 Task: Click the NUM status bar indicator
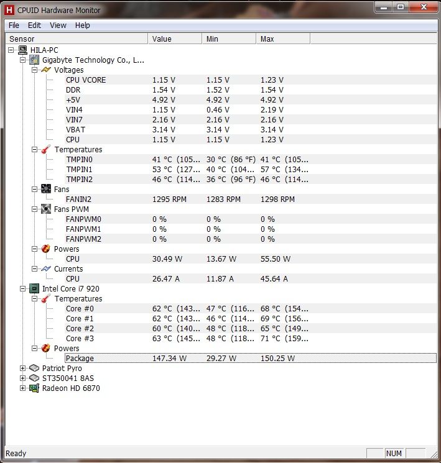[394, 453]
